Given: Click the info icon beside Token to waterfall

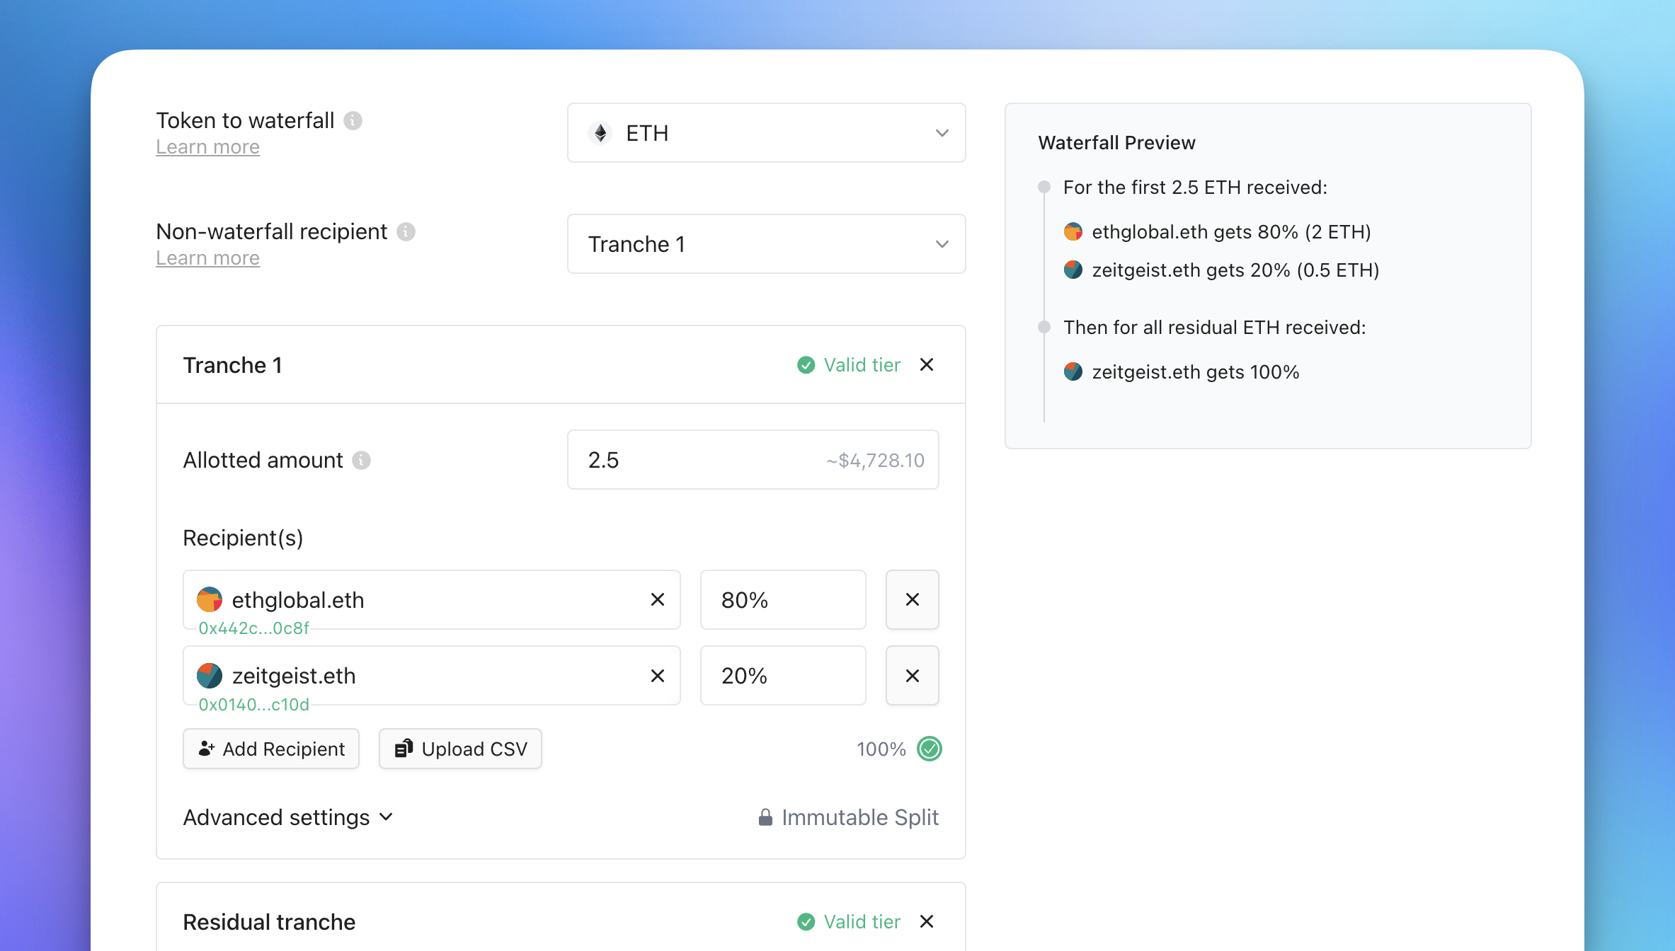Looking at the screenshot, I should 353,121.
